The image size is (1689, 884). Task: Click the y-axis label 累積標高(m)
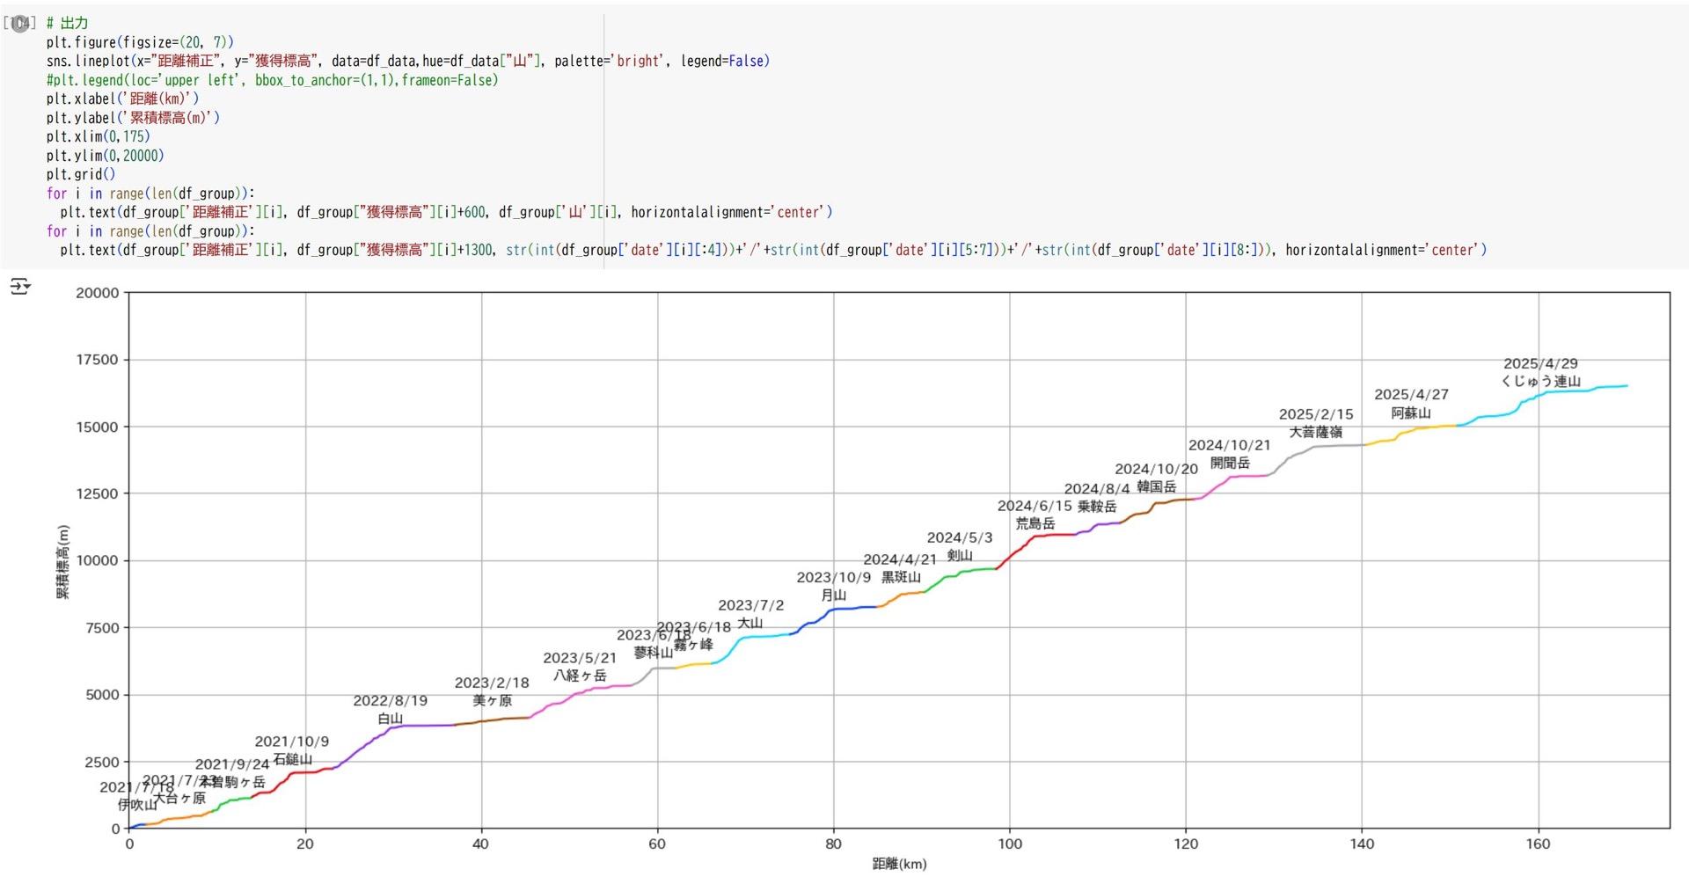62,561
